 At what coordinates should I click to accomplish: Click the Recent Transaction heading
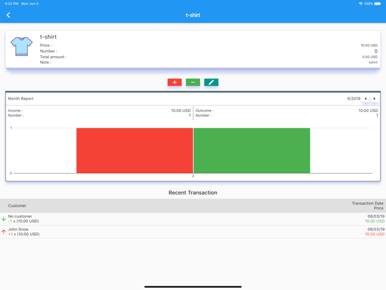point(193,193)
